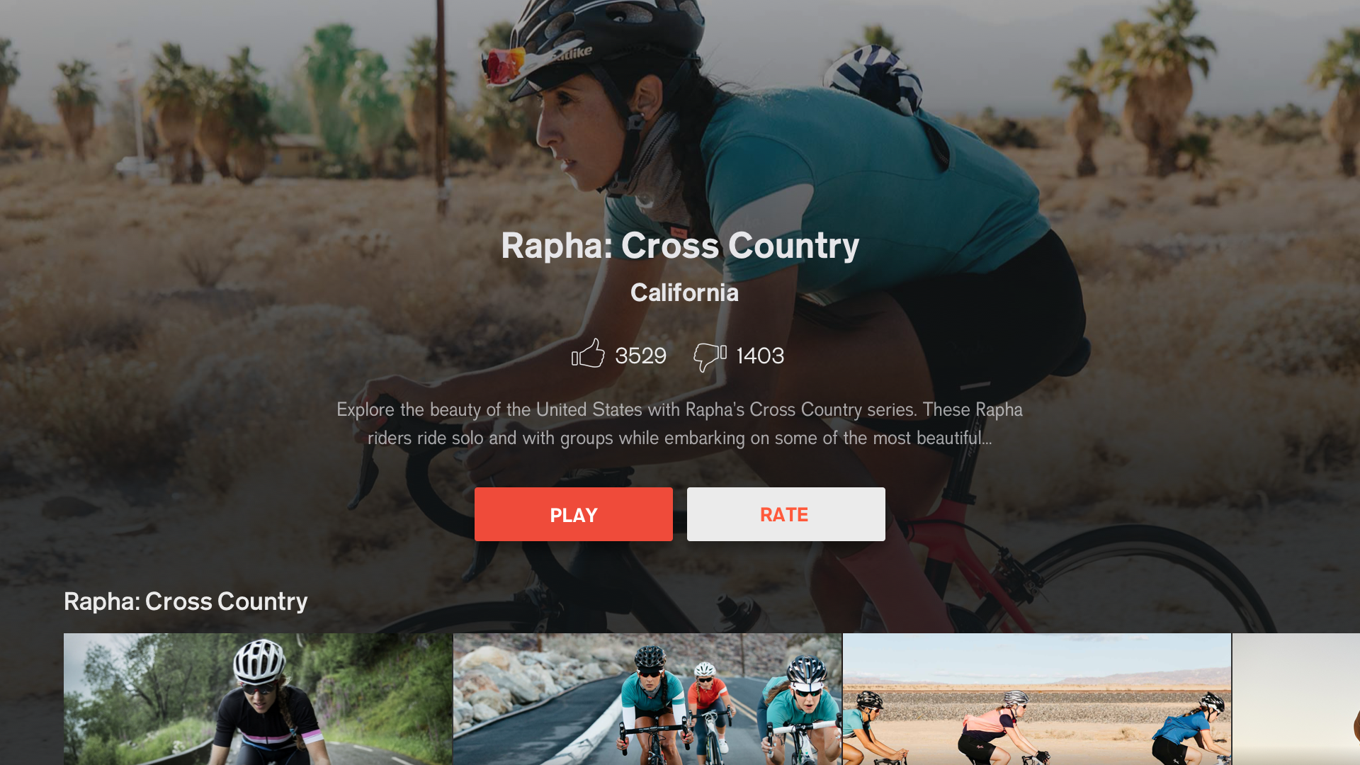Select the desert cyclists thumbnail
1360x765 pixels.
(x=1037, y=699)
